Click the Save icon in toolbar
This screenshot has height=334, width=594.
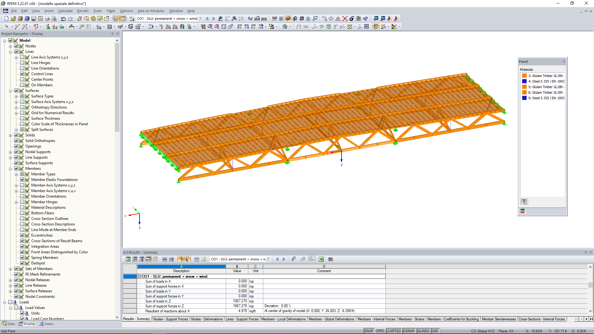(x=33, y=19)
